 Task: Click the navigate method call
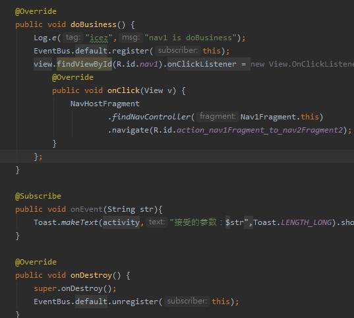point(131,130)
